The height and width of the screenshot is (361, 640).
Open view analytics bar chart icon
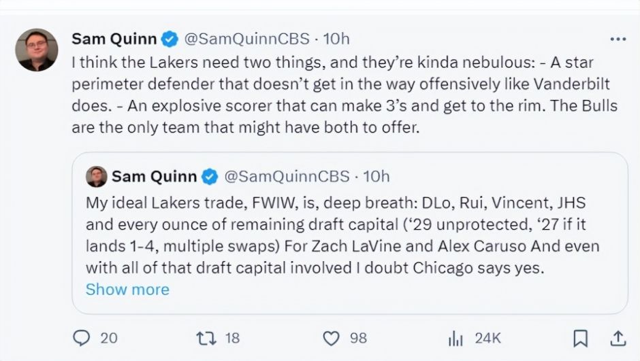tap(455, 338)
